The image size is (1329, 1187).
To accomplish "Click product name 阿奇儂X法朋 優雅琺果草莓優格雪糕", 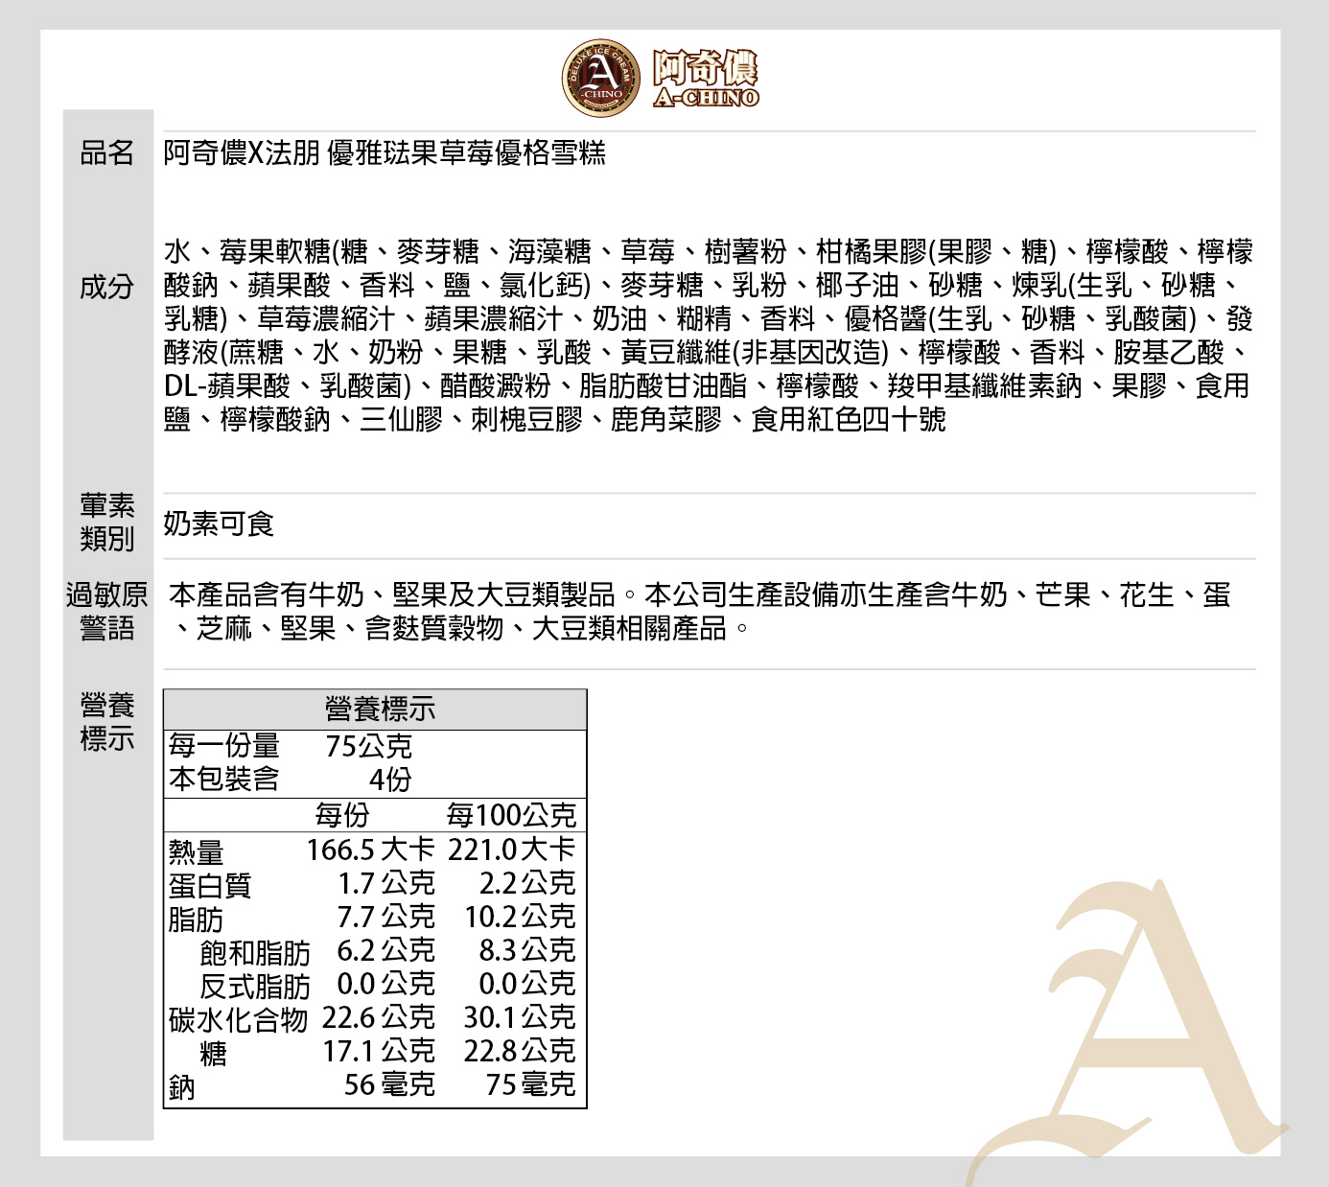I will point(385,152).
